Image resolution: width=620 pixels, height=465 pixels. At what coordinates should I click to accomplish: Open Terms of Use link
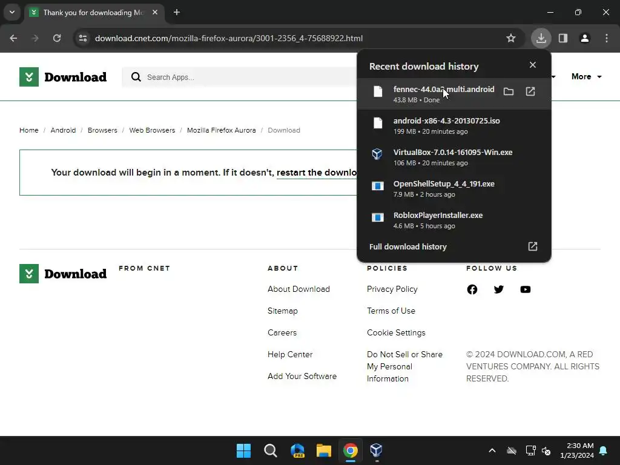391,311
